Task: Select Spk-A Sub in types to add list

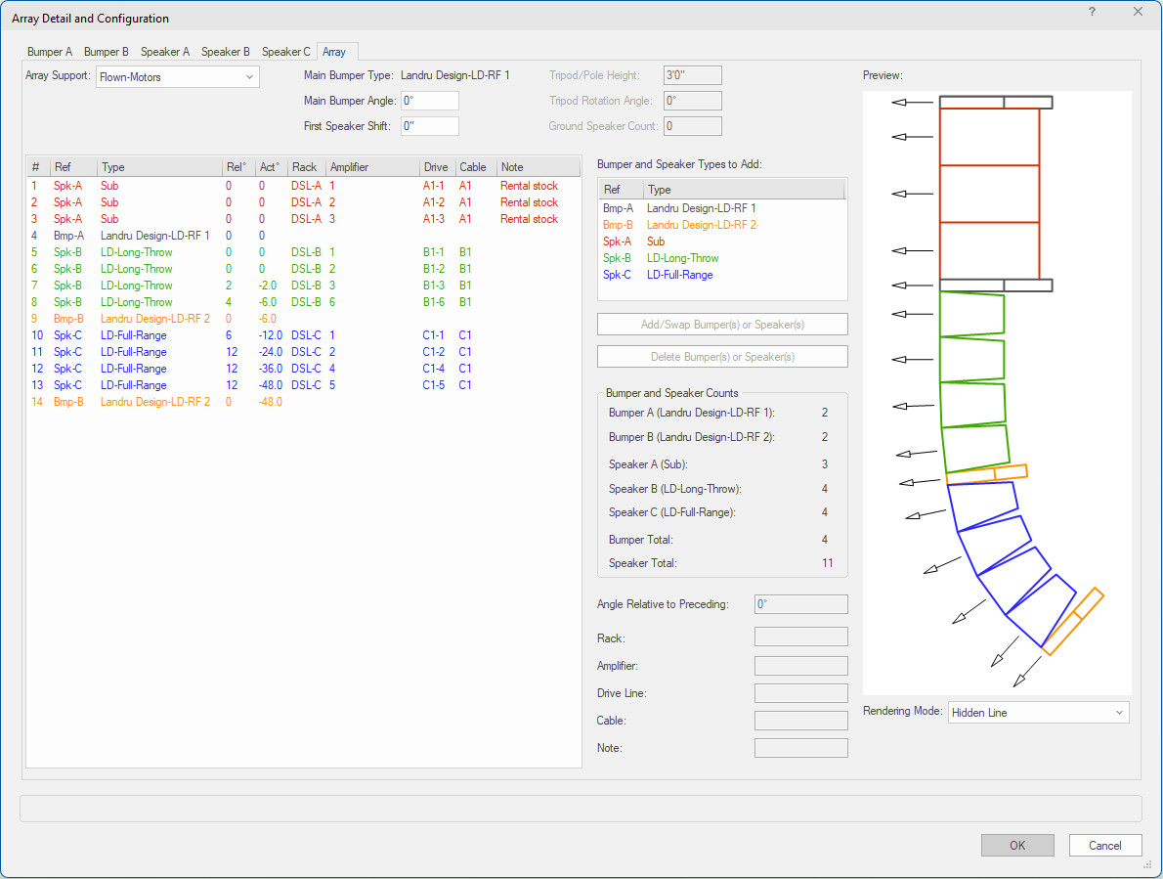Action: point(722,242)
